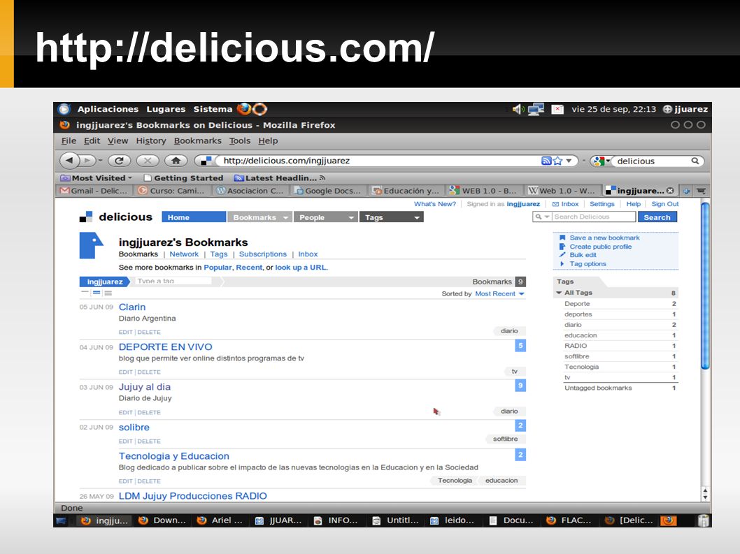Click the Delicious logo icon

click(x=85, y=217)
